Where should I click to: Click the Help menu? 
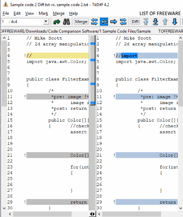click(x=74, y=13)
